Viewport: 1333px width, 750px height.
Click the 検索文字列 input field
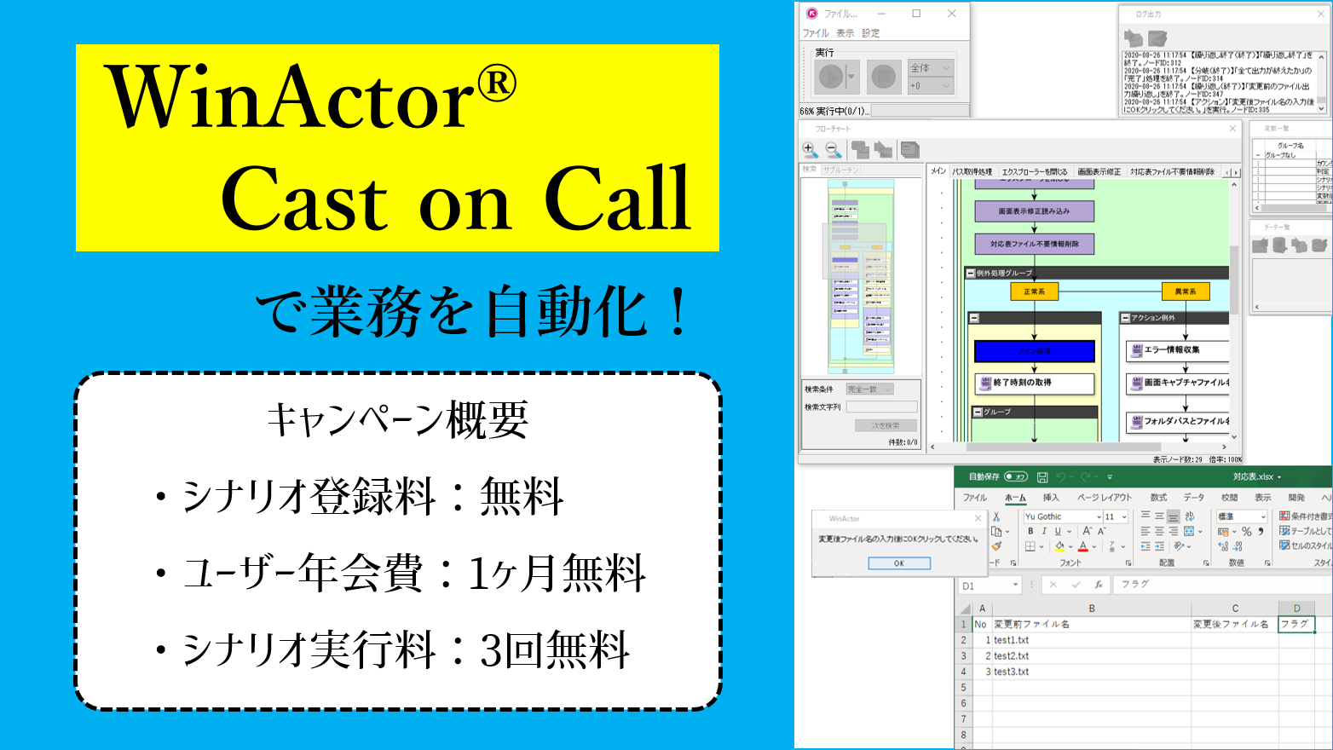click(882, 407)
